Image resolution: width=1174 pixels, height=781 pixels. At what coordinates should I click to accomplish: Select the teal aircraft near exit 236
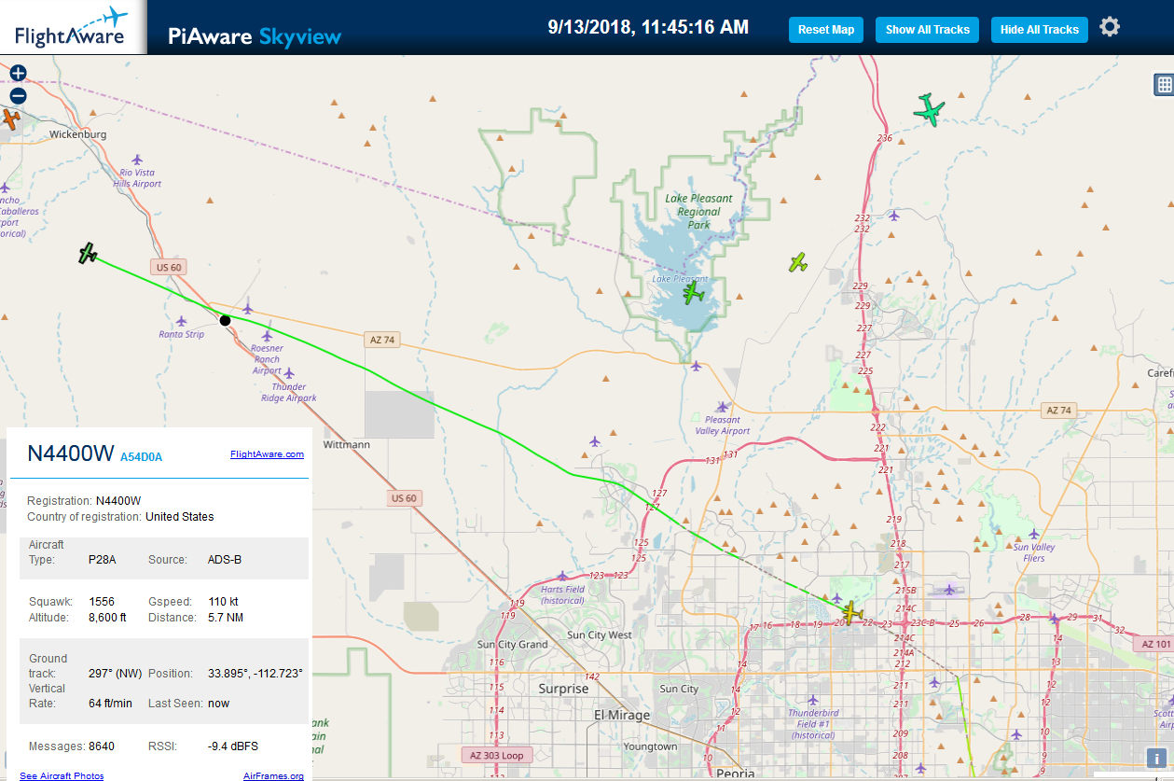click(x=929, y=110)
